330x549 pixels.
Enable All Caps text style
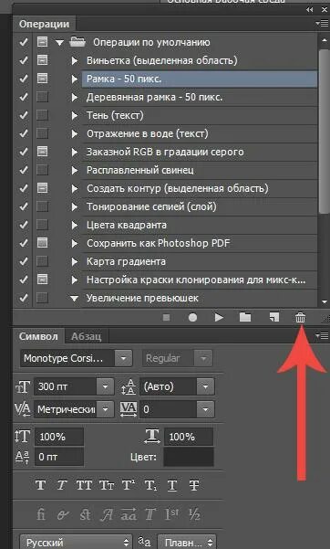point(84,485)
